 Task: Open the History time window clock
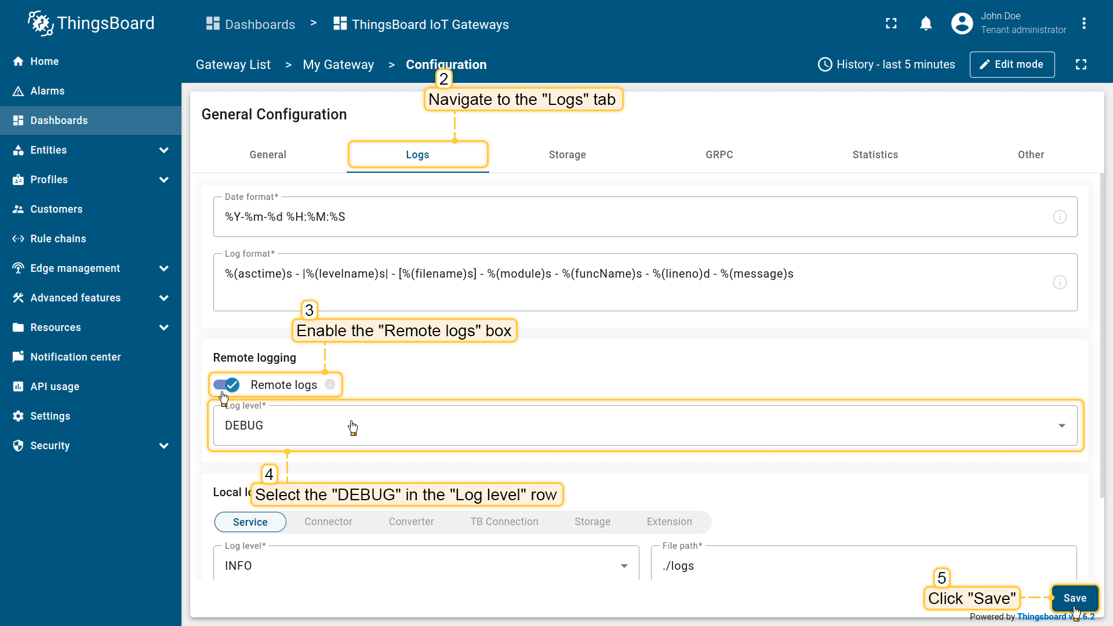coord(825,64)
